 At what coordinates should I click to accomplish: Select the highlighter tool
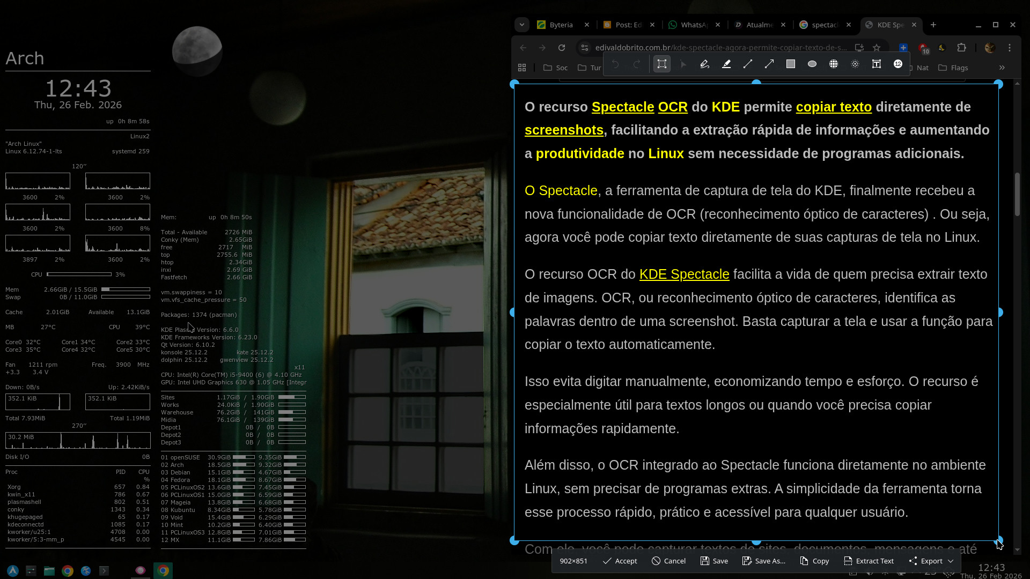726,64
